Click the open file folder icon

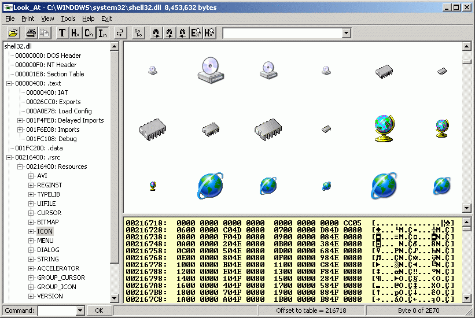tap(13, 33)
